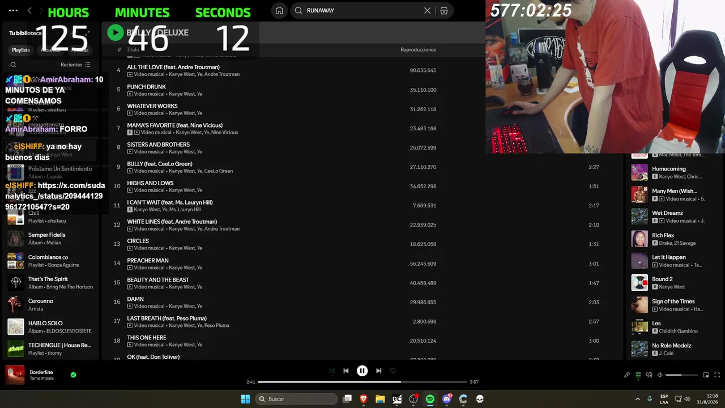
Task: Open the Colombianos co playlist
Action: pos(50,261)
